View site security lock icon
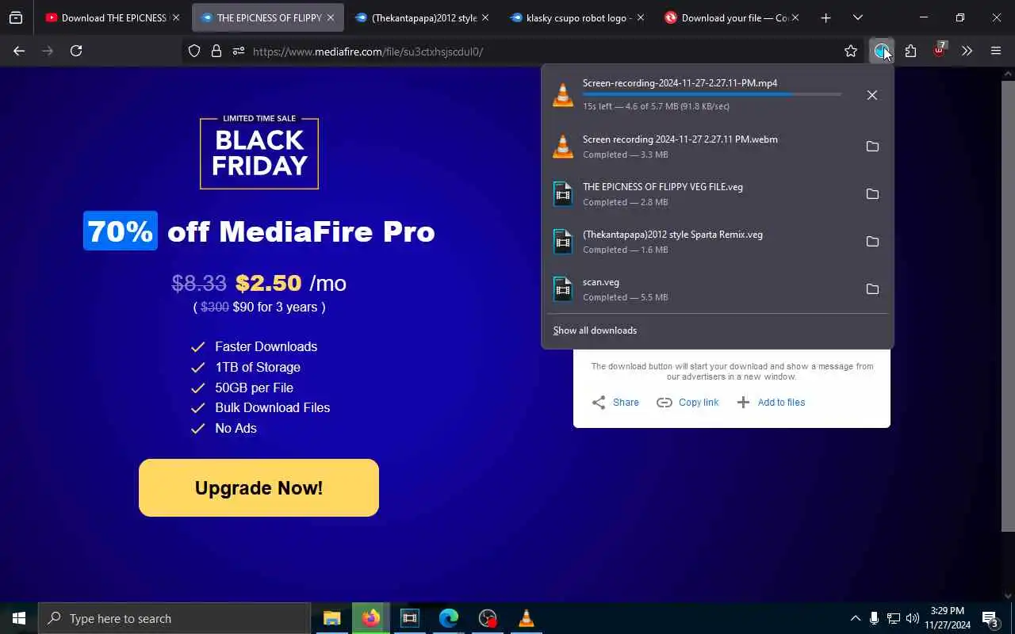 (x=216, y=52)
